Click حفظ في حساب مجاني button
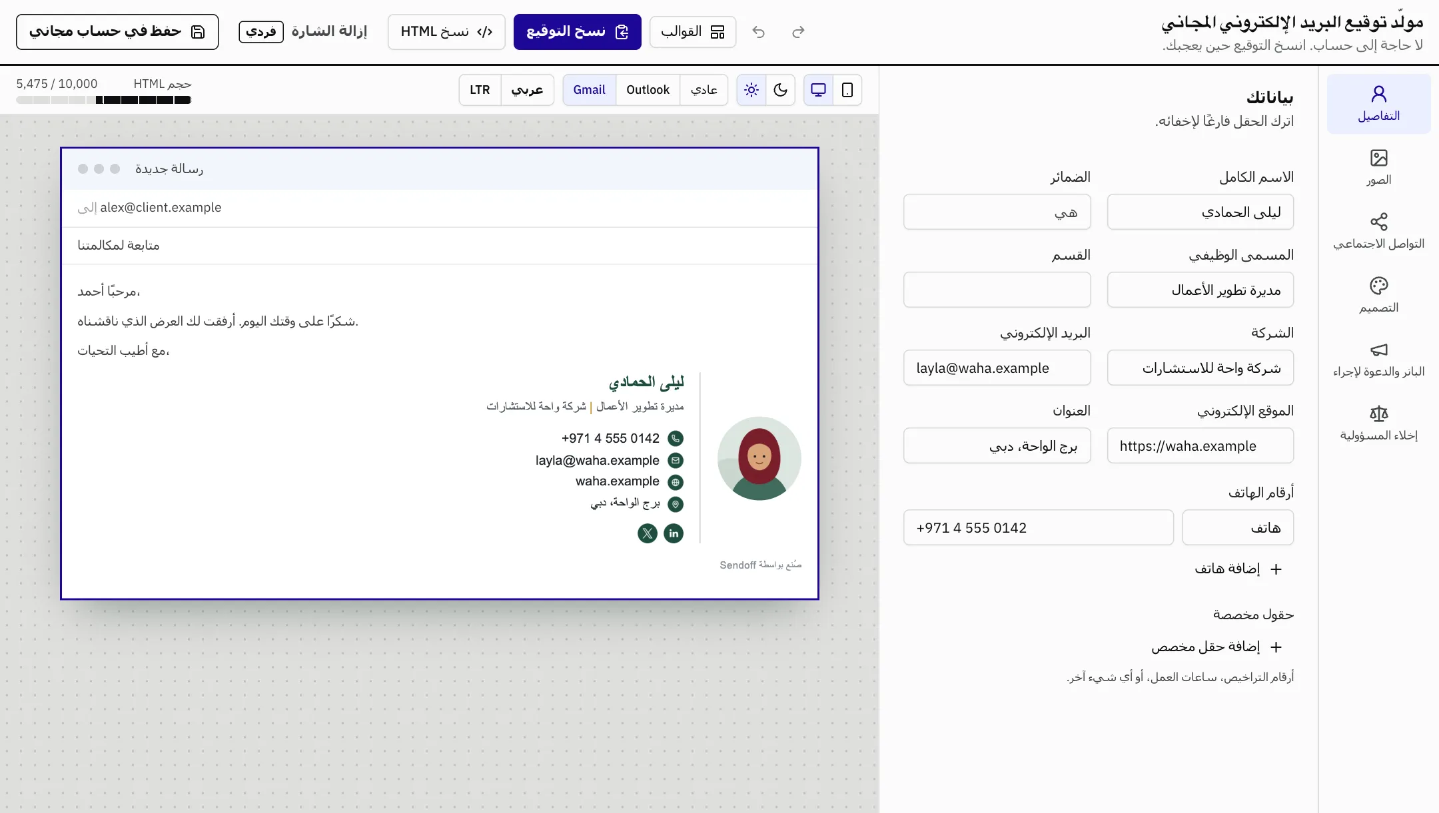This screenshot has height=813, width=1439. [x=117, y=32]
